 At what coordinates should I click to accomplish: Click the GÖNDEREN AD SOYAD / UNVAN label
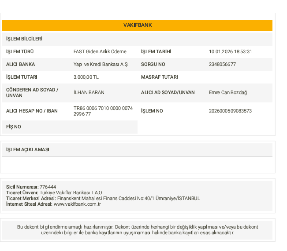(x=32, y=93)
